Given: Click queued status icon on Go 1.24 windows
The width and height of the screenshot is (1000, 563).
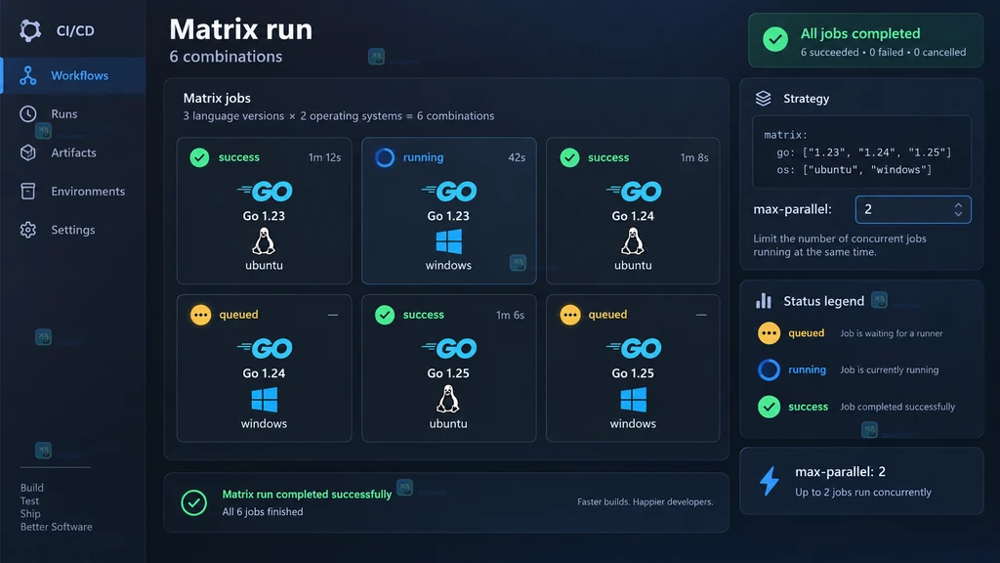Looking at the screenshot, I should (x=200, y=315).
